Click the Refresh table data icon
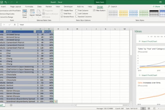This screenshot has width=165, height=110. click(38, 12)
